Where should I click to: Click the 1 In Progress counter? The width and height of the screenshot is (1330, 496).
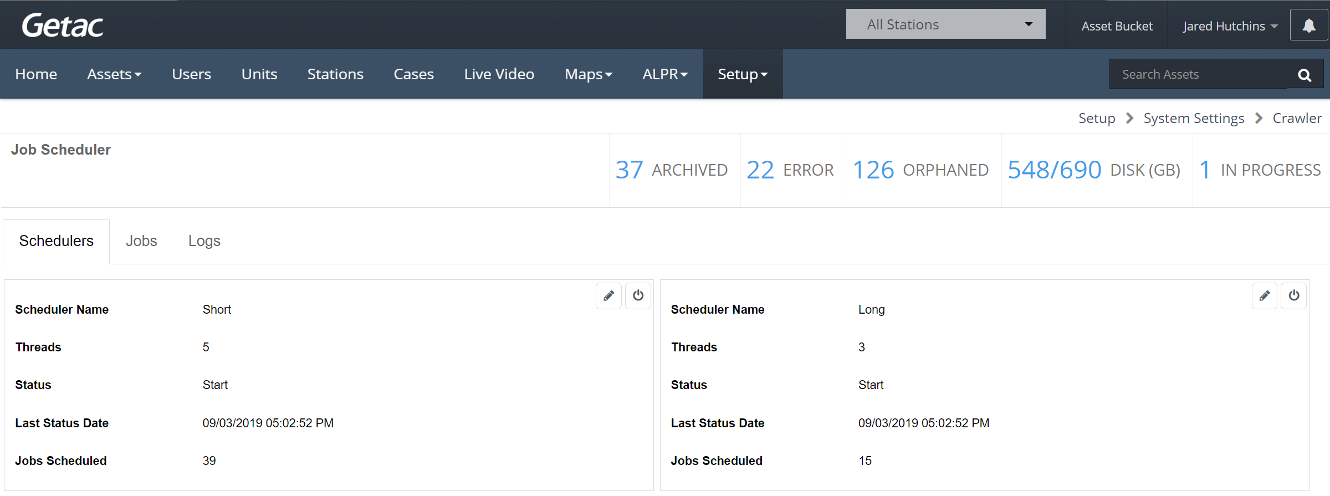pyautogui.click(x=1260, y=170)
